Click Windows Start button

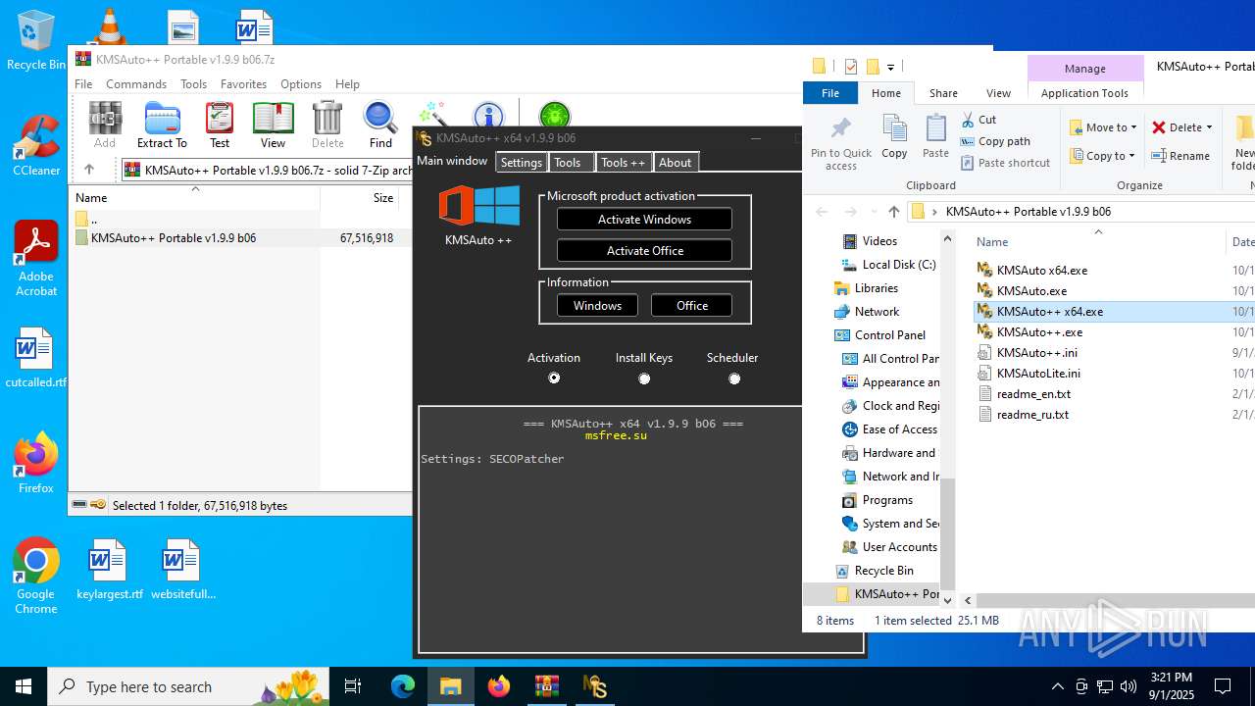(x=24, y=686)
